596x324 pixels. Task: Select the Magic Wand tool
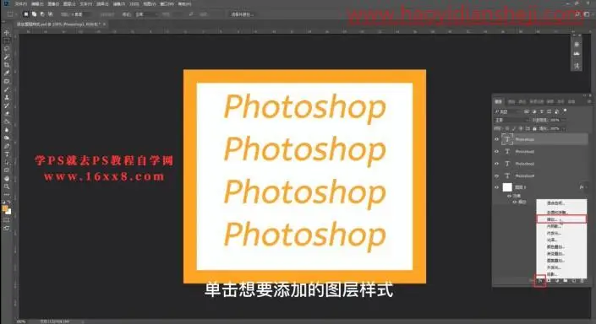coord(7,57)
